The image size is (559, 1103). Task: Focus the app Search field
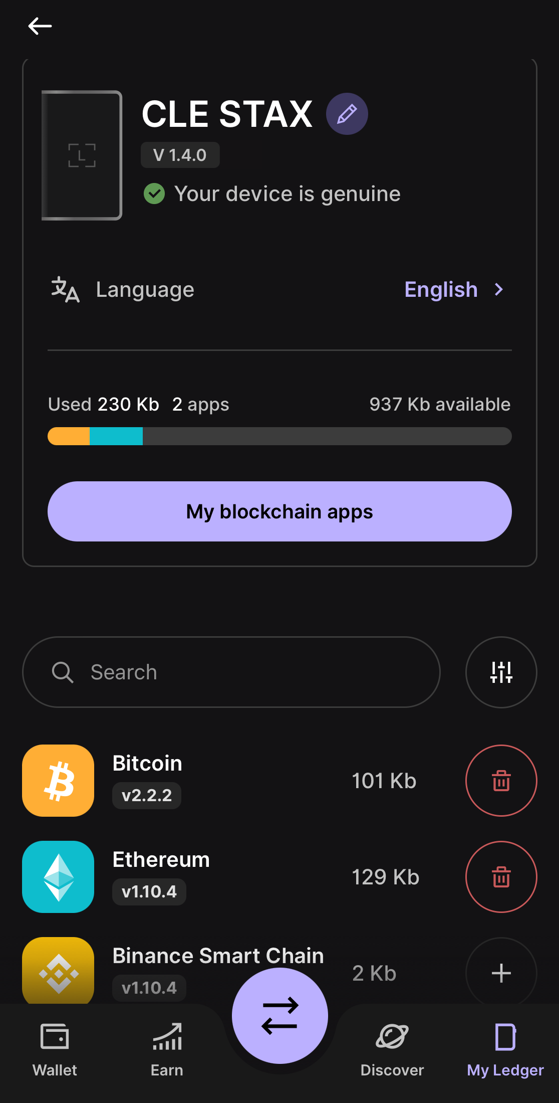[x=231, y=672]
